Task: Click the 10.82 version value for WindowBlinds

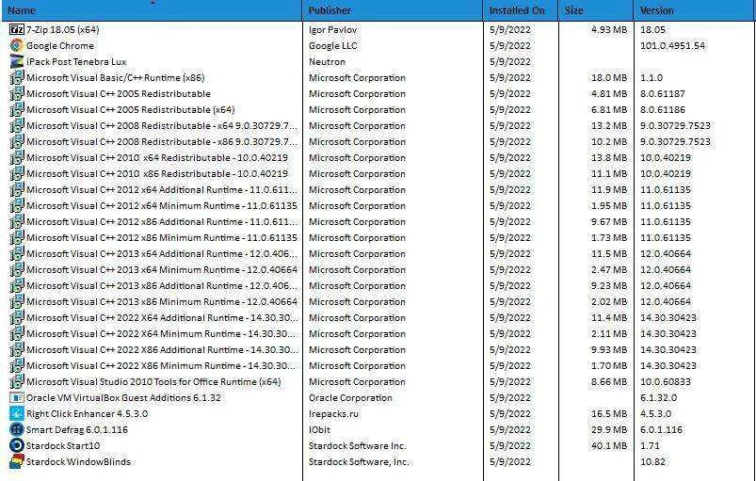Action: point(652,462)
